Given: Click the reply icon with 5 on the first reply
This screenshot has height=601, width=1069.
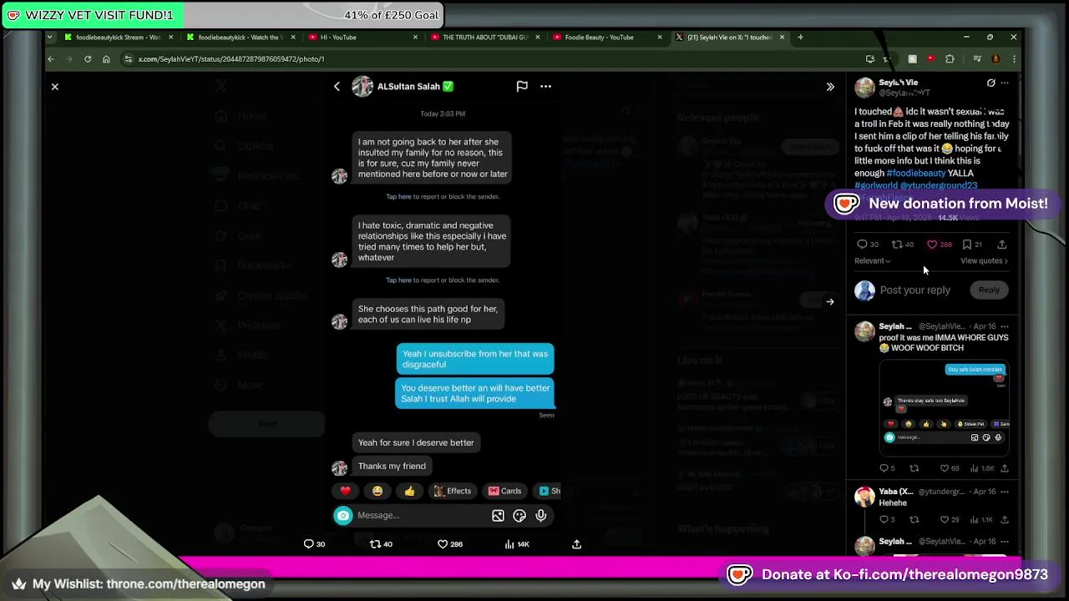Looking at the screenshot, I should 887,468.
